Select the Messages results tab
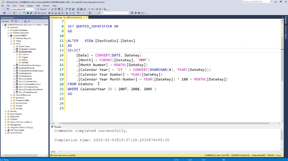The width and height of the screenshot is (288, 161). 57,127
